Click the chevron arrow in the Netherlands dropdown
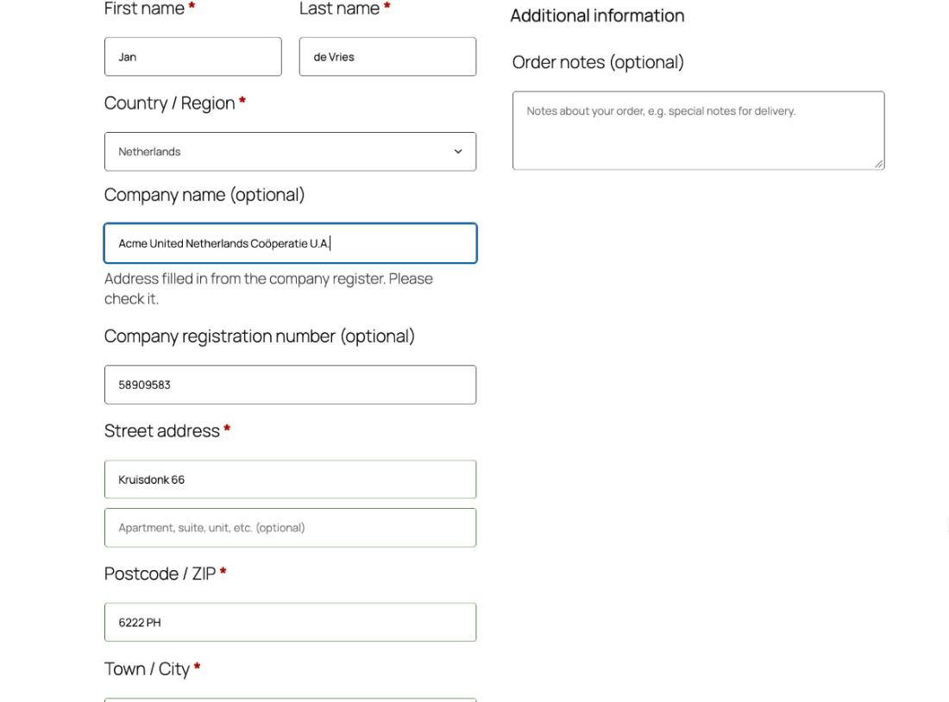 click(x=458, y=151)
